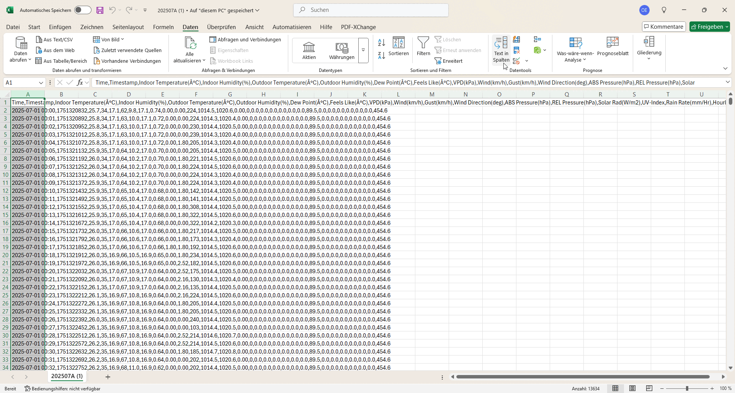Sort descending with the Z-A icon

381,55
